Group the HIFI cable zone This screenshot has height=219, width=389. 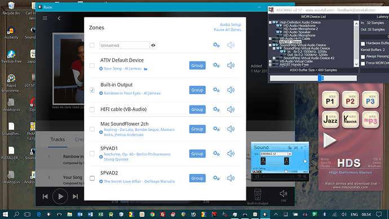[x=197, y=109]
